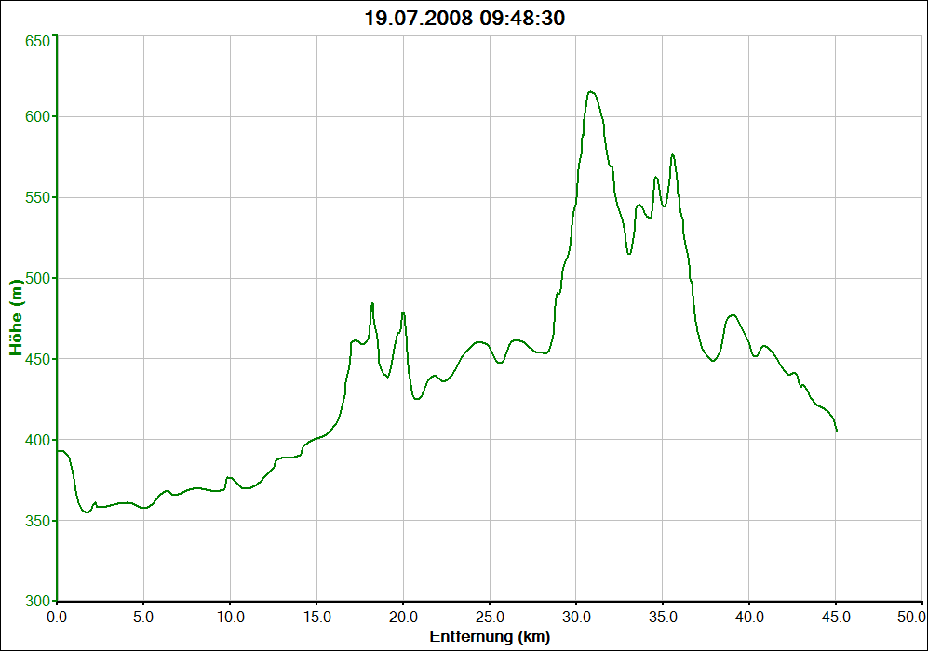Click the highest peak of the elevation curve
928x651 pixels.
coord(590,91)
